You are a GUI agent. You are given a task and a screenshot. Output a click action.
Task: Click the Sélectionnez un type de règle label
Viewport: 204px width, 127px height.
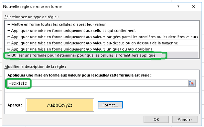pyautogui.click(x=32, y=17)
